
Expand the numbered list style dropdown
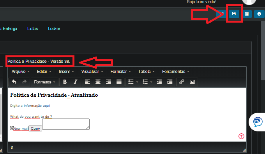tap(151, 82)
